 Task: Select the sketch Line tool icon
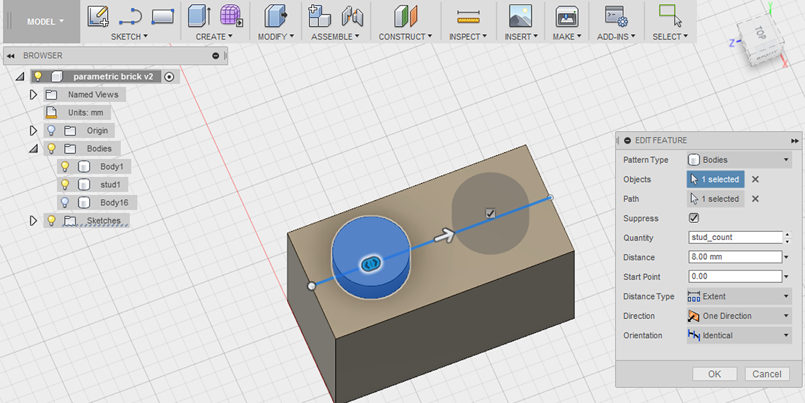[x=130, y=18]
